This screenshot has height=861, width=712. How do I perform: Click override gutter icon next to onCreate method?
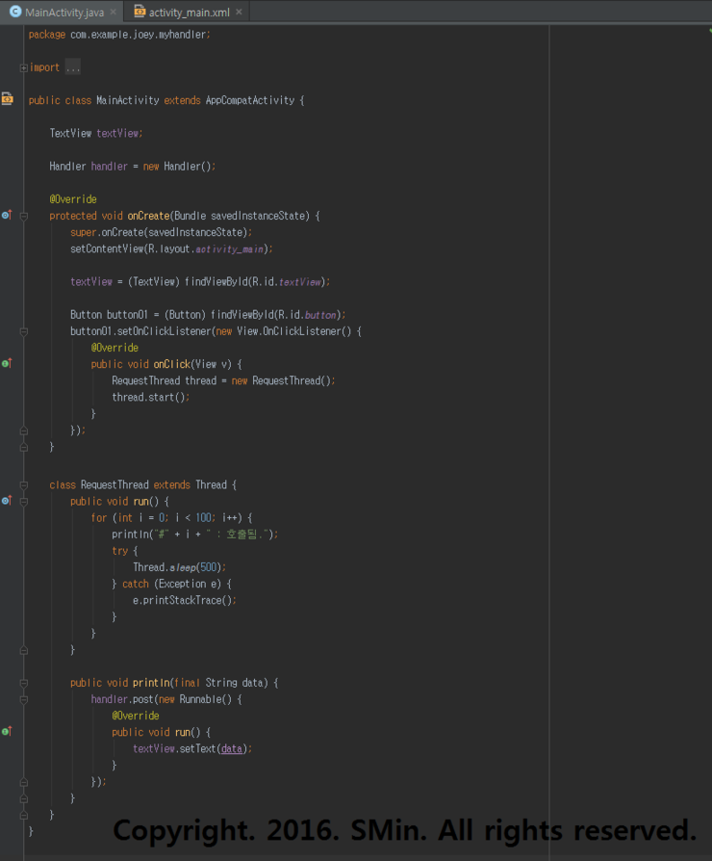pos(7,215)
